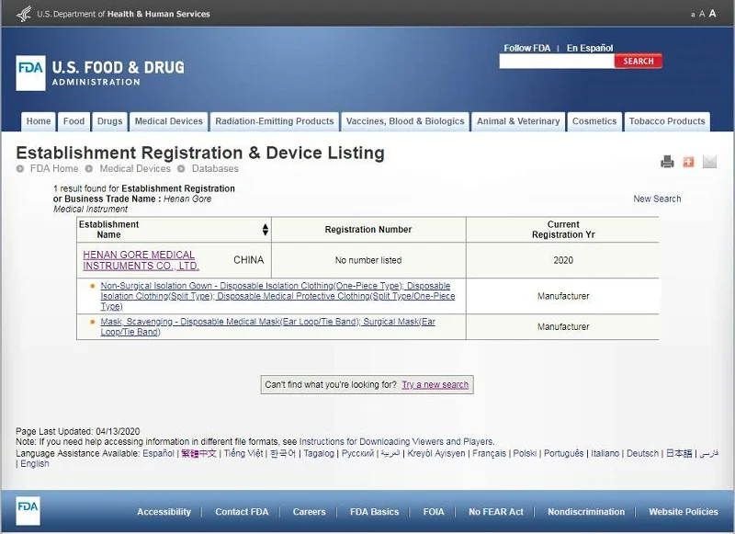Select Español language assistance
This screenshot has height=534, width=735.
pyautogui.click(x=158, y=453)
